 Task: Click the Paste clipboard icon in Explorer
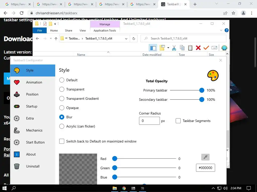[x=190, y=48]
